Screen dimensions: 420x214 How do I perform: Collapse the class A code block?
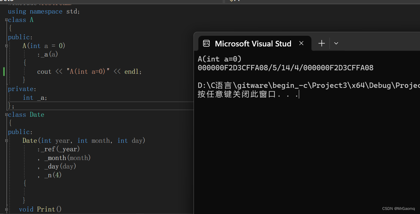pyautogui.click(x=6, y=20)
